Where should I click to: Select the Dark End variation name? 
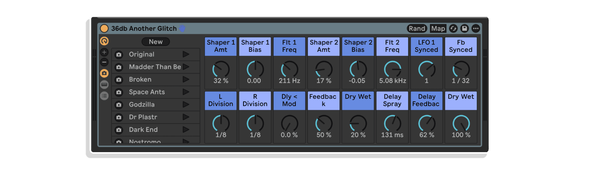tap(143, 130)
